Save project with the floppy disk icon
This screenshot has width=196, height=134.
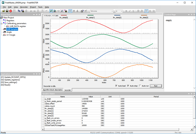7,11
